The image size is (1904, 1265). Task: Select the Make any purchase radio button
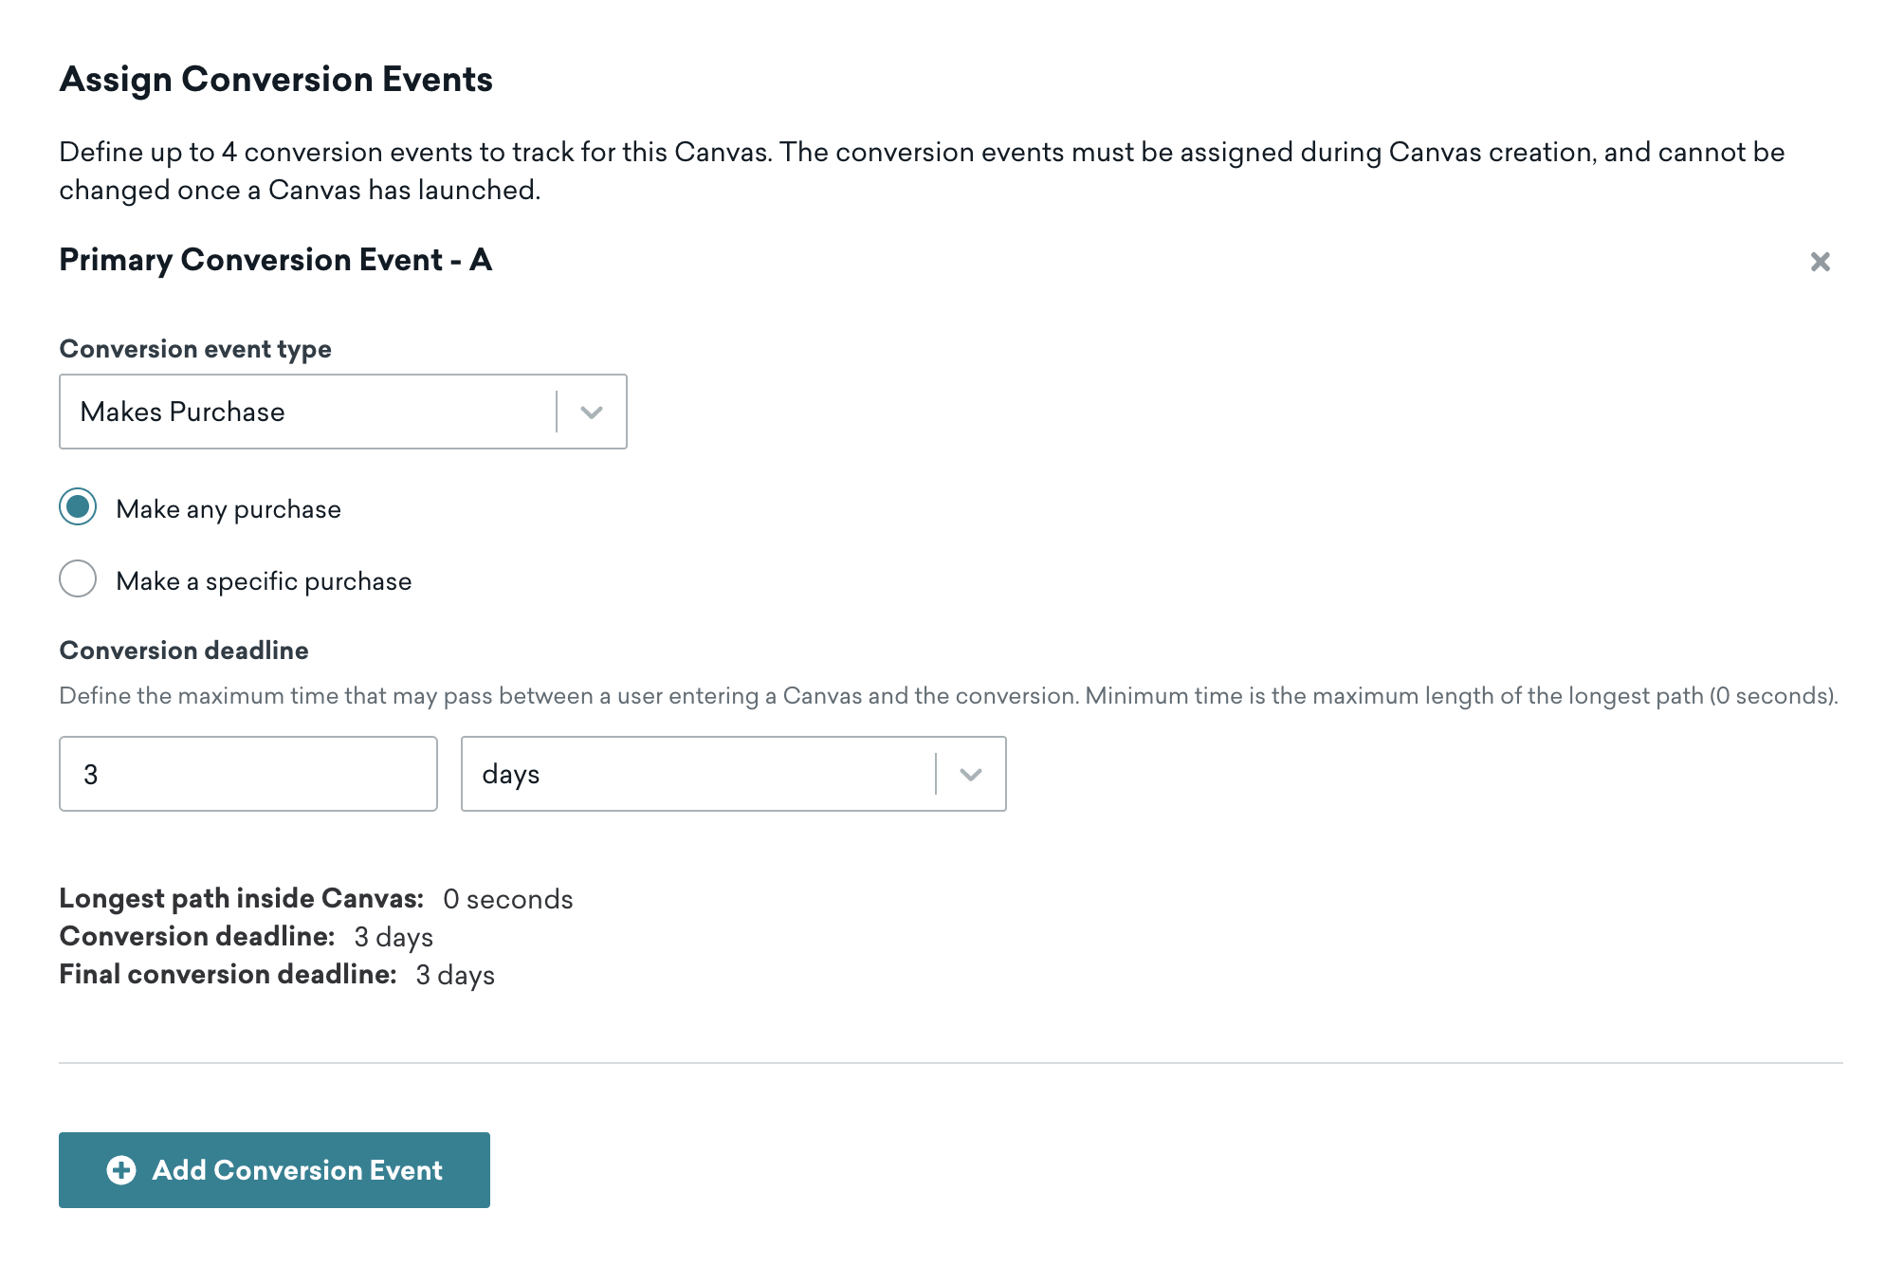pyautogui.click(x=79, y=508)
